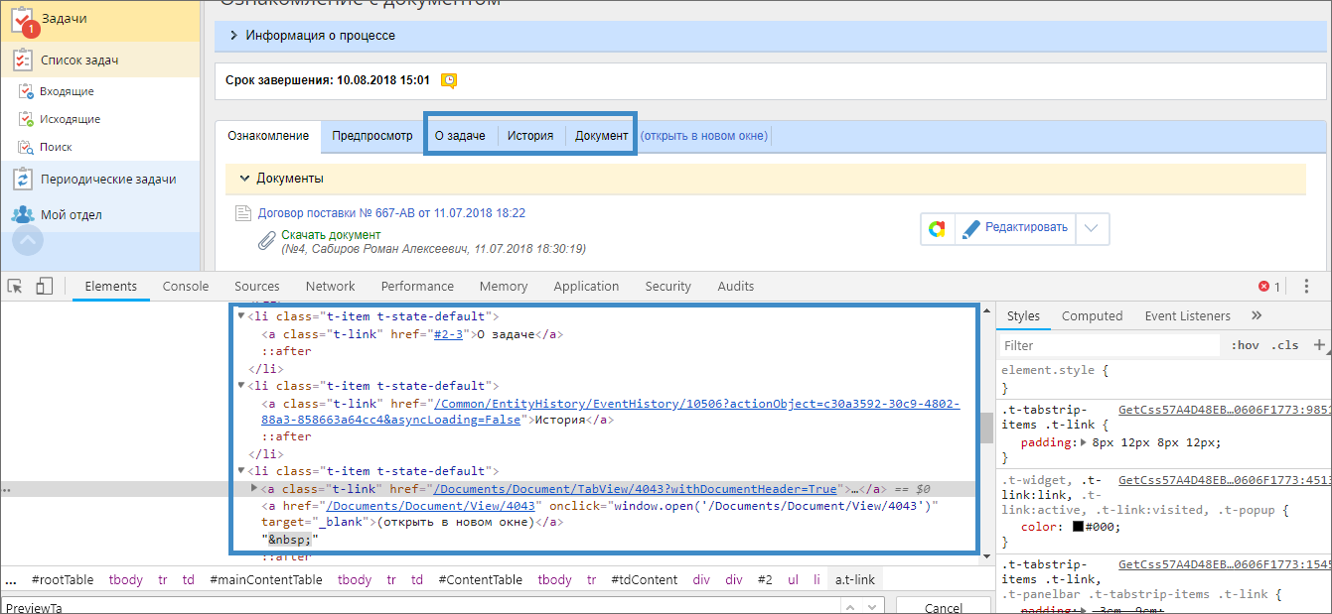Open Мой отдел in the sidebar
The height and width of the screenshot is (614, 1332).
click(71, 215)
